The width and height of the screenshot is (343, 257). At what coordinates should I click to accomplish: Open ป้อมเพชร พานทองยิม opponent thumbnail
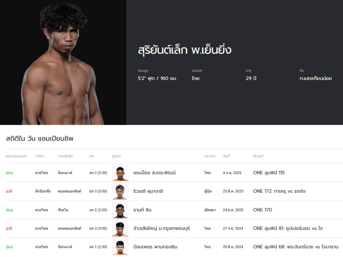tap(120, 247)
